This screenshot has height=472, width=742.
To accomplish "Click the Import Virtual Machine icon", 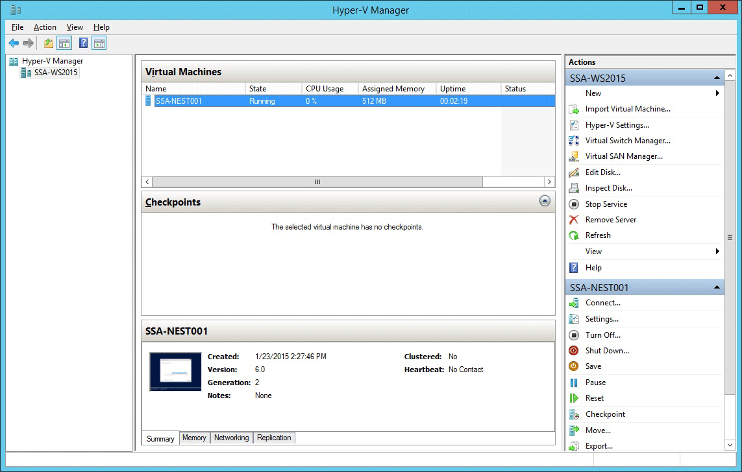I will pos(573,109).
